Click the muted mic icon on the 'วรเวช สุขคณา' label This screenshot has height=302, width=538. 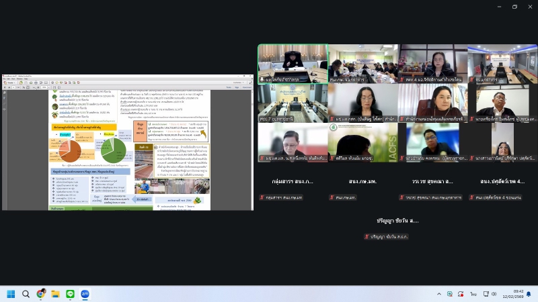[x=401, y=197]
